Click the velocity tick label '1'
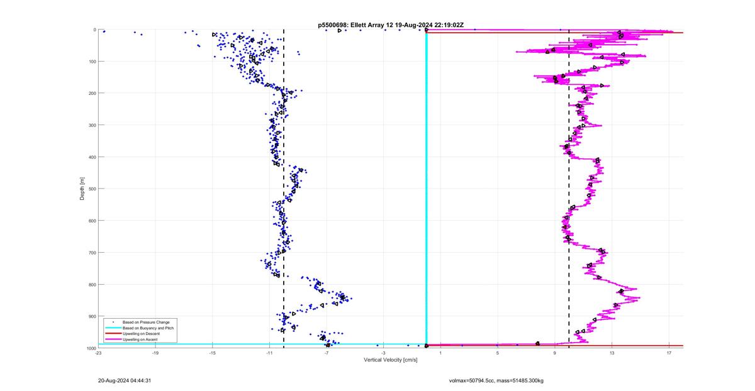 440,353
